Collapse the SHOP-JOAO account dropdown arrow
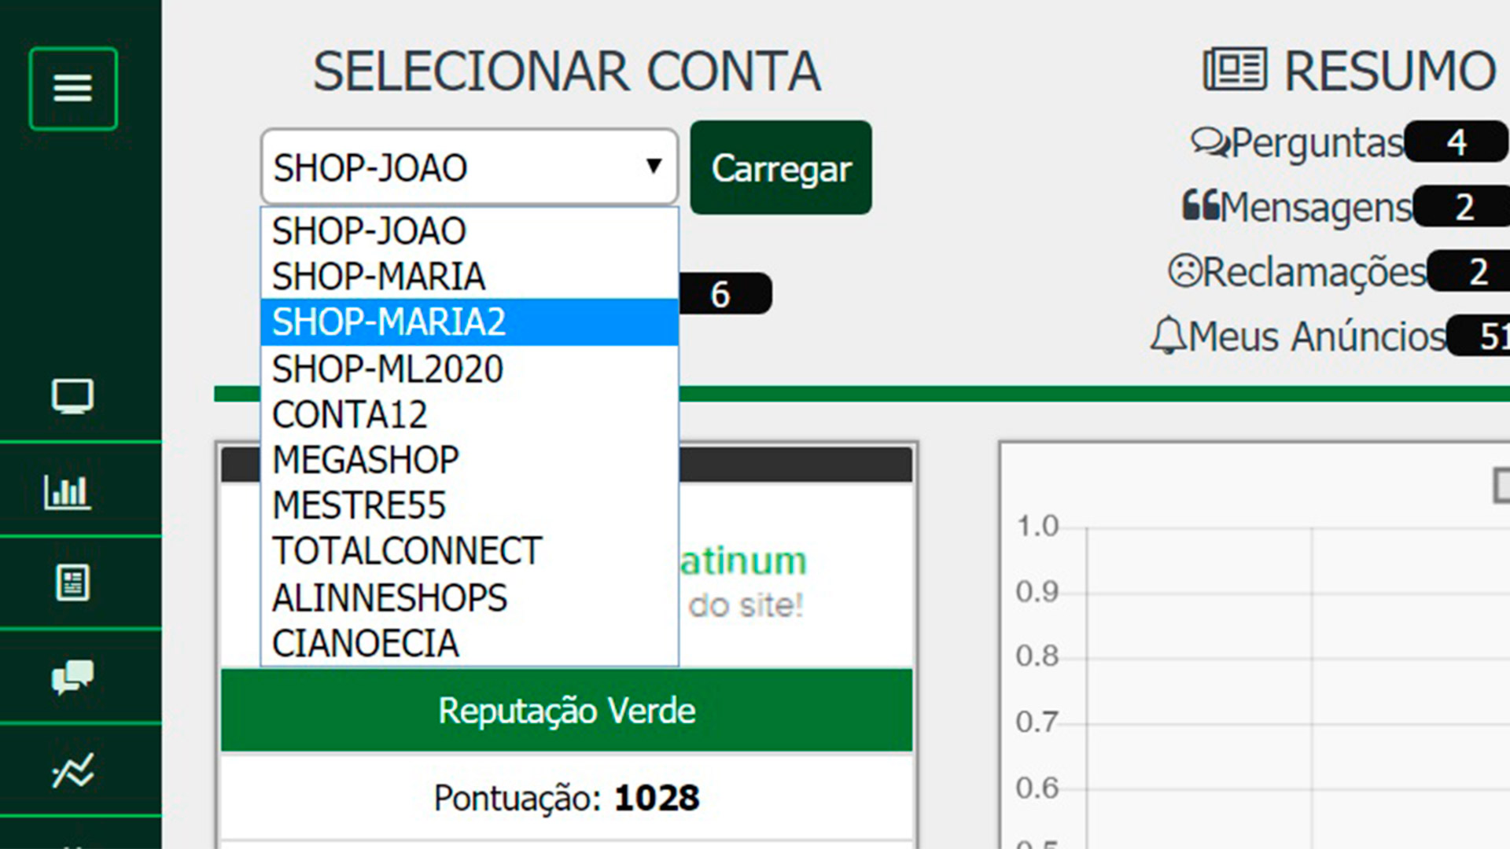 pos(653,167)
